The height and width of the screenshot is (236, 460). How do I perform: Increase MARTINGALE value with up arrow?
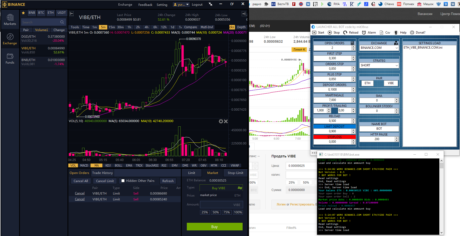353,99
